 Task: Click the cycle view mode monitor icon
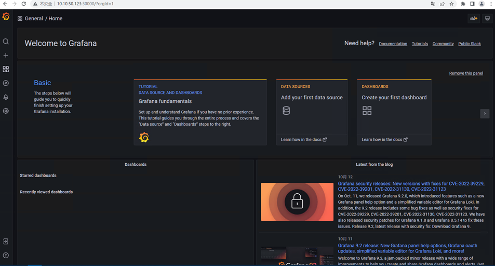coord(487,18)
